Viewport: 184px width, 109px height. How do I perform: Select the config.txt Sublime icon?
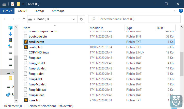point(26,47)
